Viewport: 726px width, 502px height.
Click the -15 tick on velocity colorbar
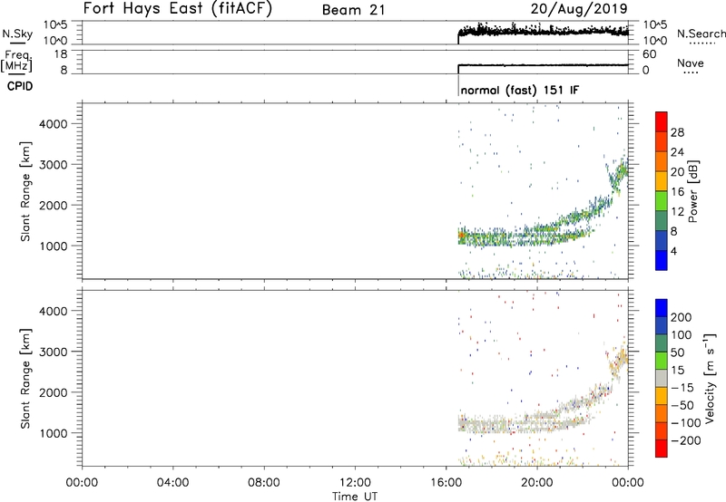682,388
